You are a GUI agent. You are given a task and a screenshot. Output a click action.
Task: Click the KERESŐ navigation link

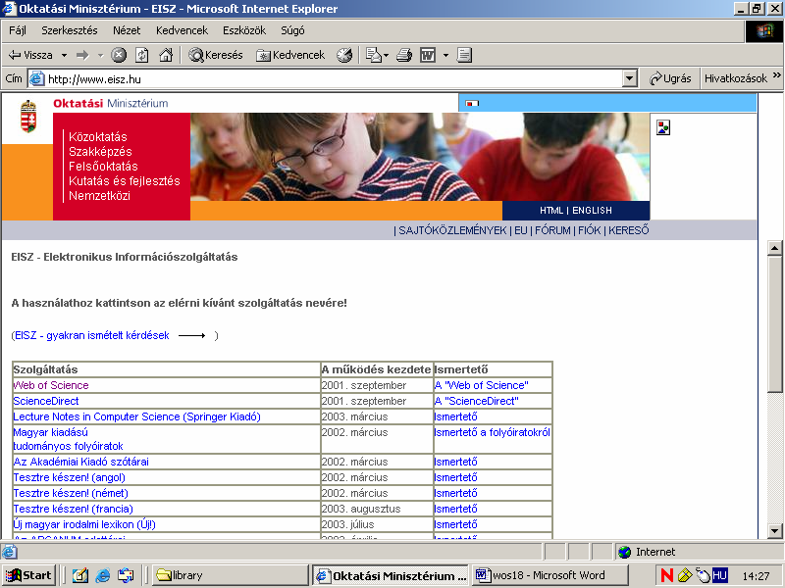(629, 230)
